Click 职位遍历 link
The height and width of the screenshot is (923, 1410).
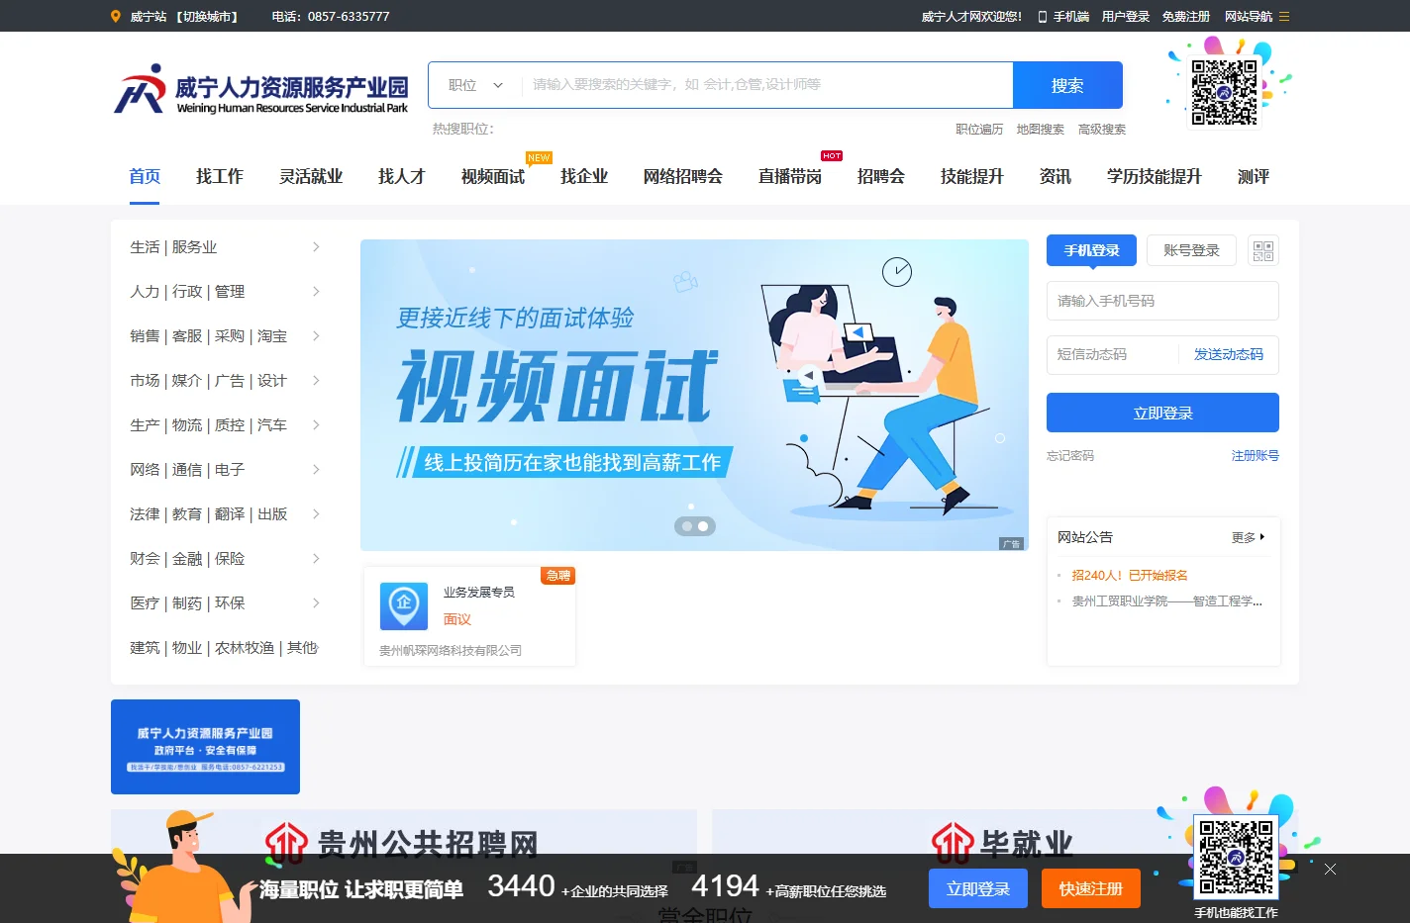click(979, 130)
